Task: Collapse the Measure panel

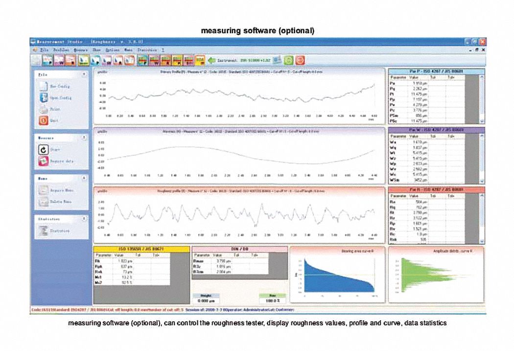Action: coord(84,137)
